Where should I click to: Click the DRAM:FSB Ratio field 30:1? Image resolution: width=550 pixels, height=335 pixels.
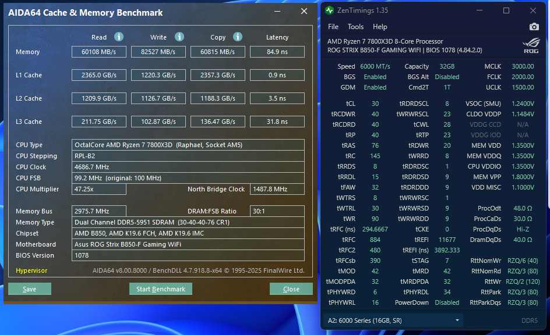[277, 211]
